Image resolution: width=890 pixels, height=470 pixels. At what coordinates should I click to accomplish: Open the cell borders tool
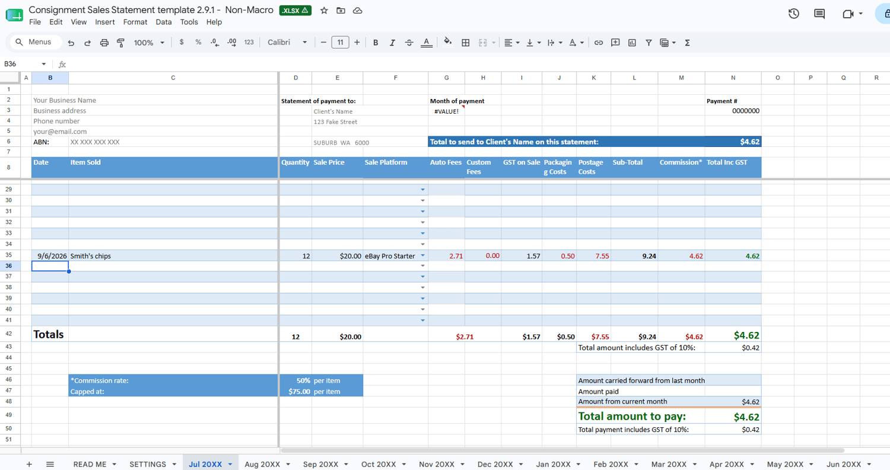pos(466,43)
